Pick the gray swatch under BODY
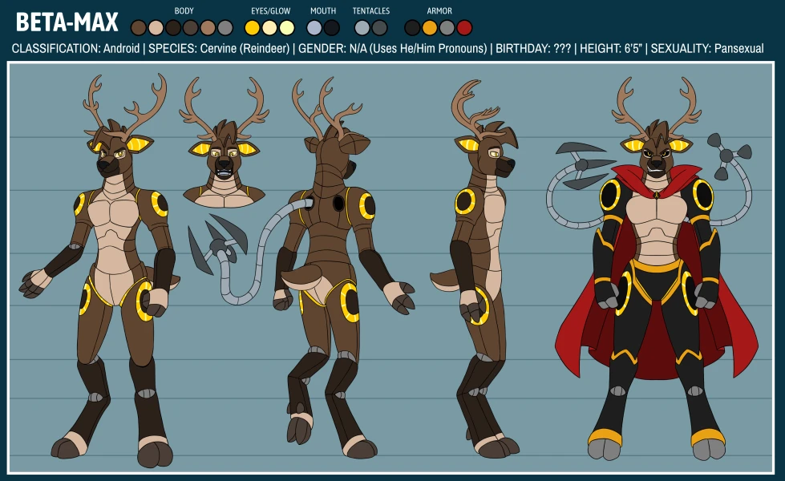The image size is (785, 481). coord(225,27)
